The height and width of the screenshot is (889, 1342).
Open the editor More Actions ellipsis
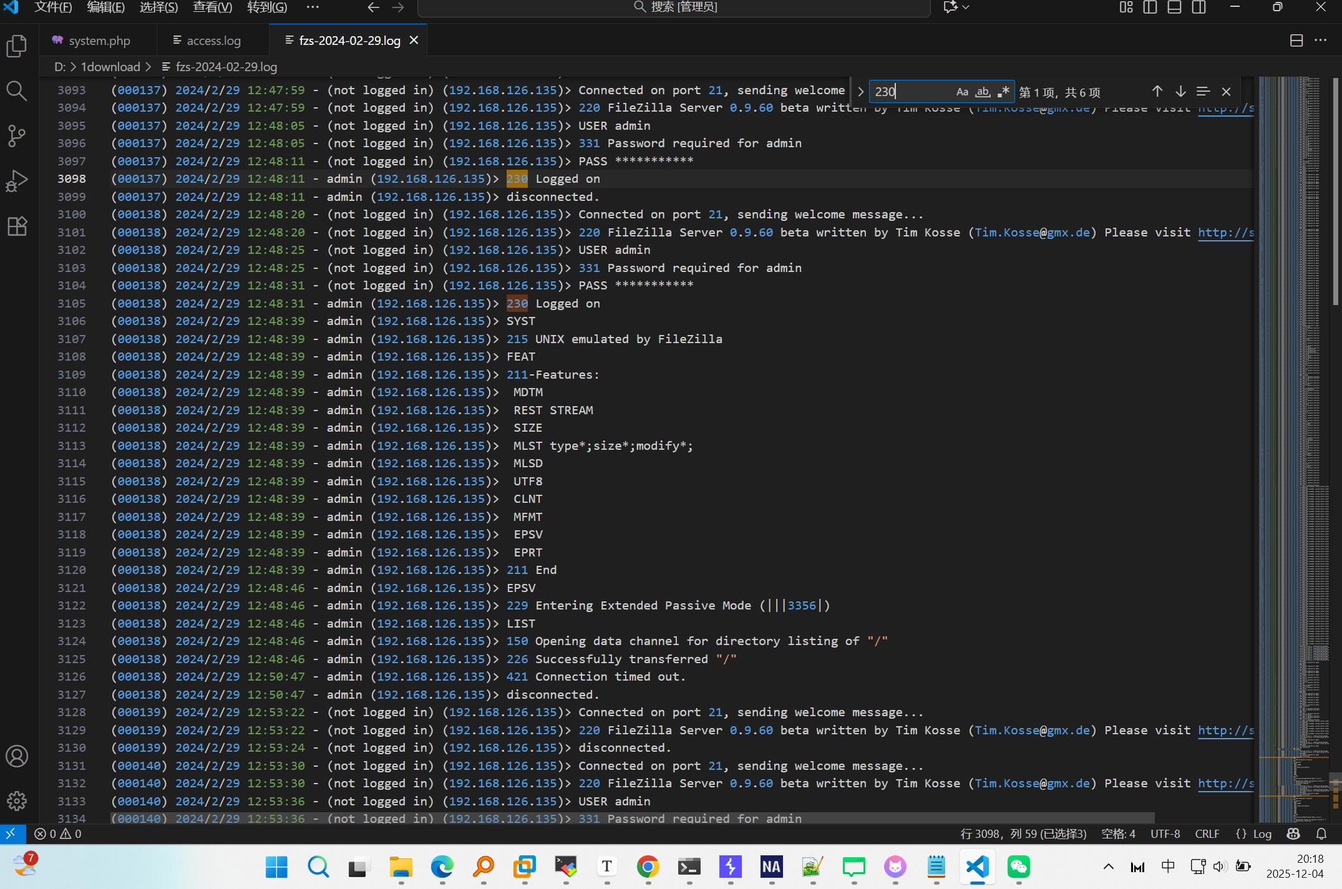[1321, 41]
